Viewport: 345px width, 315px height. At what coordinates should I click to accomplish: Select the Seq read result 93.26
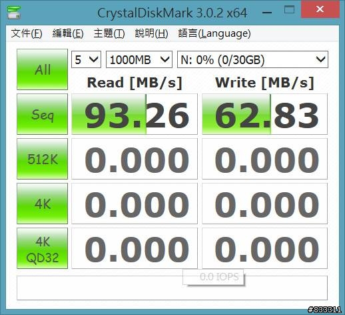[135, 114]
